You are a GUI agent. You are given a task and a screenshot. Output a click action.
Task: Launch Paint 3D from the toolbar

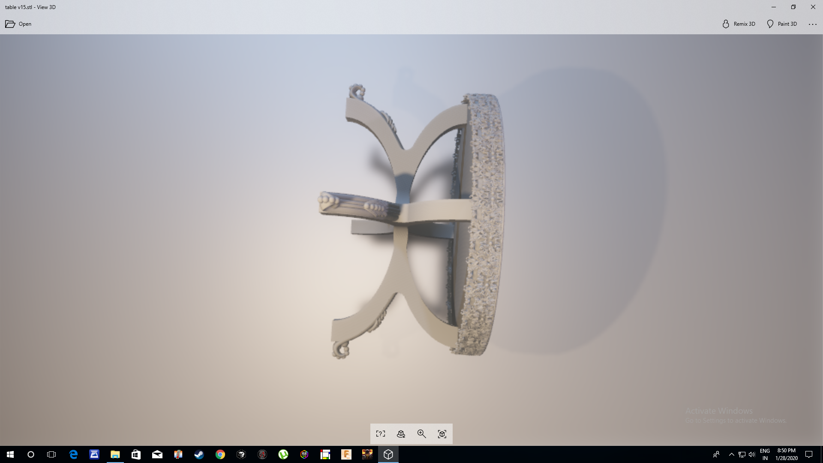[x=782, y=24]
